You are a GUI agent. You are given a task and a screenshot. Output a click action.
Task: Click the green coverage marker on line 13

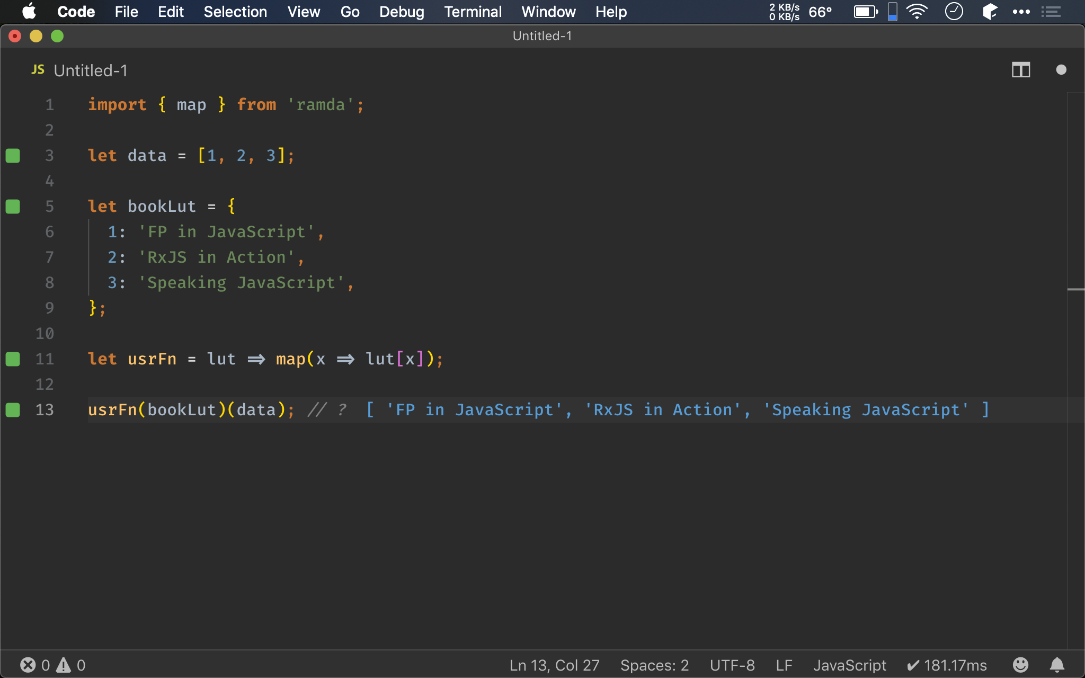click(x=13, y=410)
